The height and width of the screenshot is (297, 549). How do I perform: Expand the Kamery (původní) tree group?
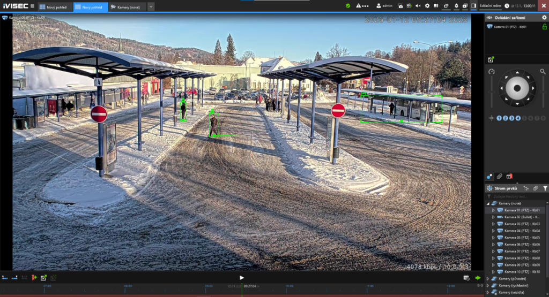tap(487, 279)
